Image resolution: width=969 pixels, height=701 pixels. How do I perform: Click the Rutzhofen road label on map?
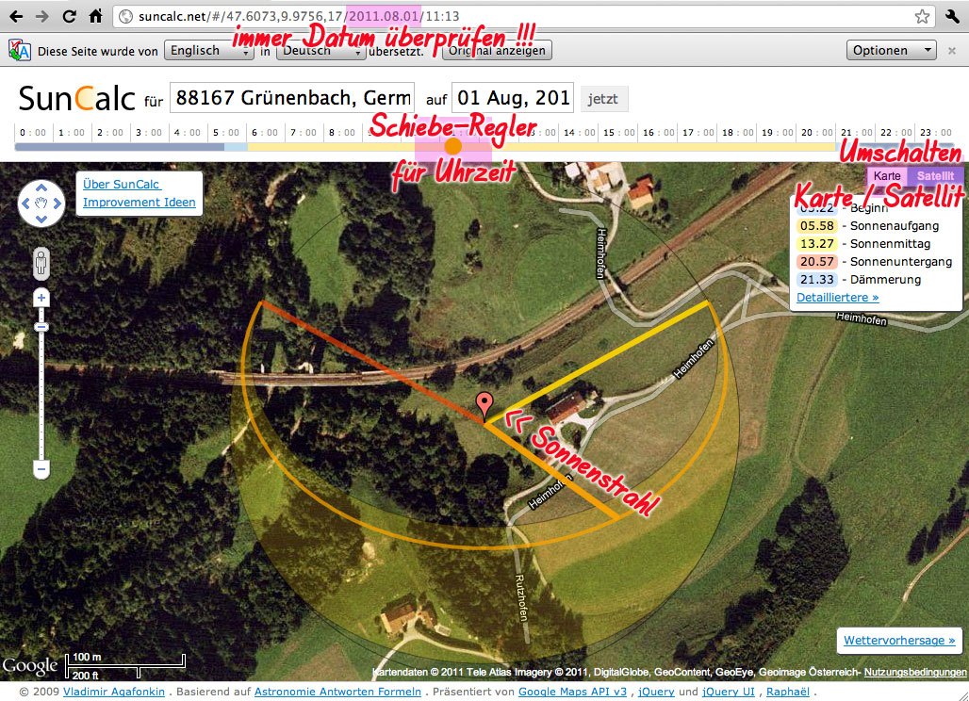coord(521,597)
